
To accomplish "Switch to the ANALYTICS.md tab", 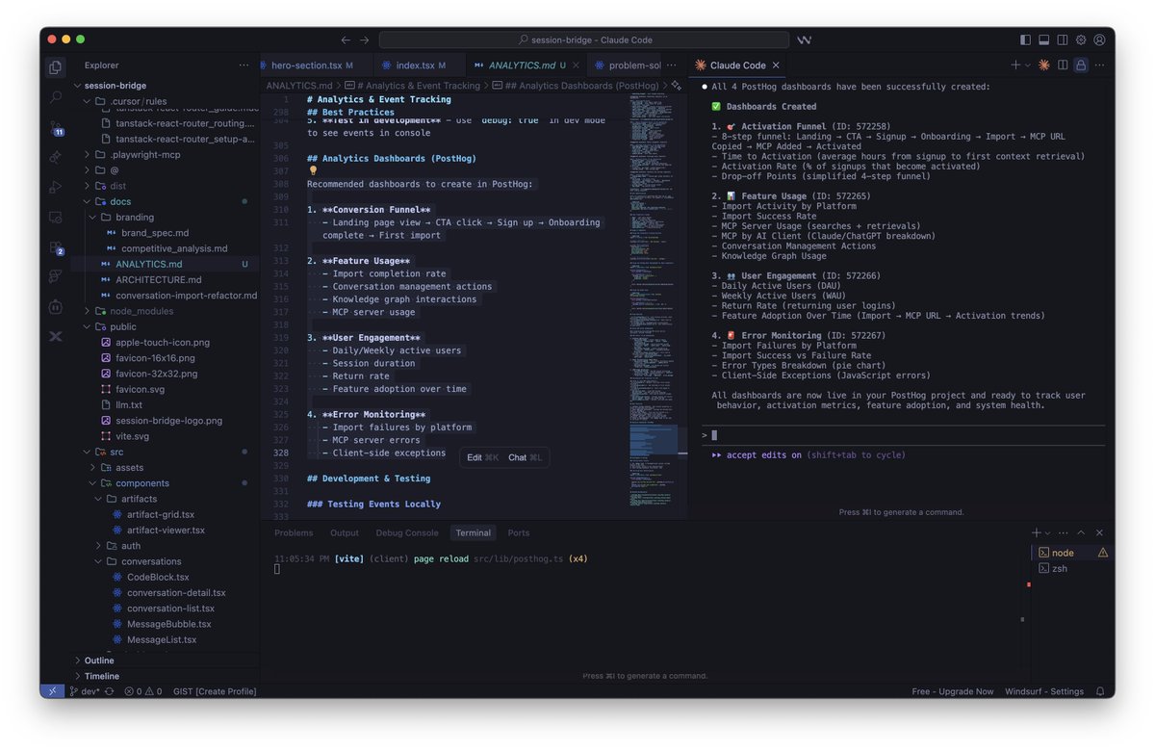I will pos(525,65).
